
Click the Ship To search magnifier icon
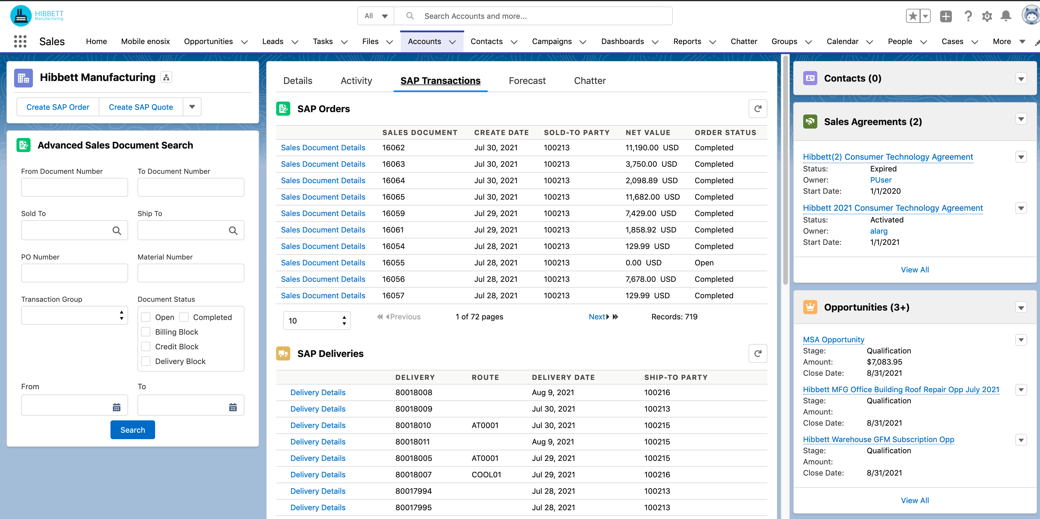click(x=233, y=231)
